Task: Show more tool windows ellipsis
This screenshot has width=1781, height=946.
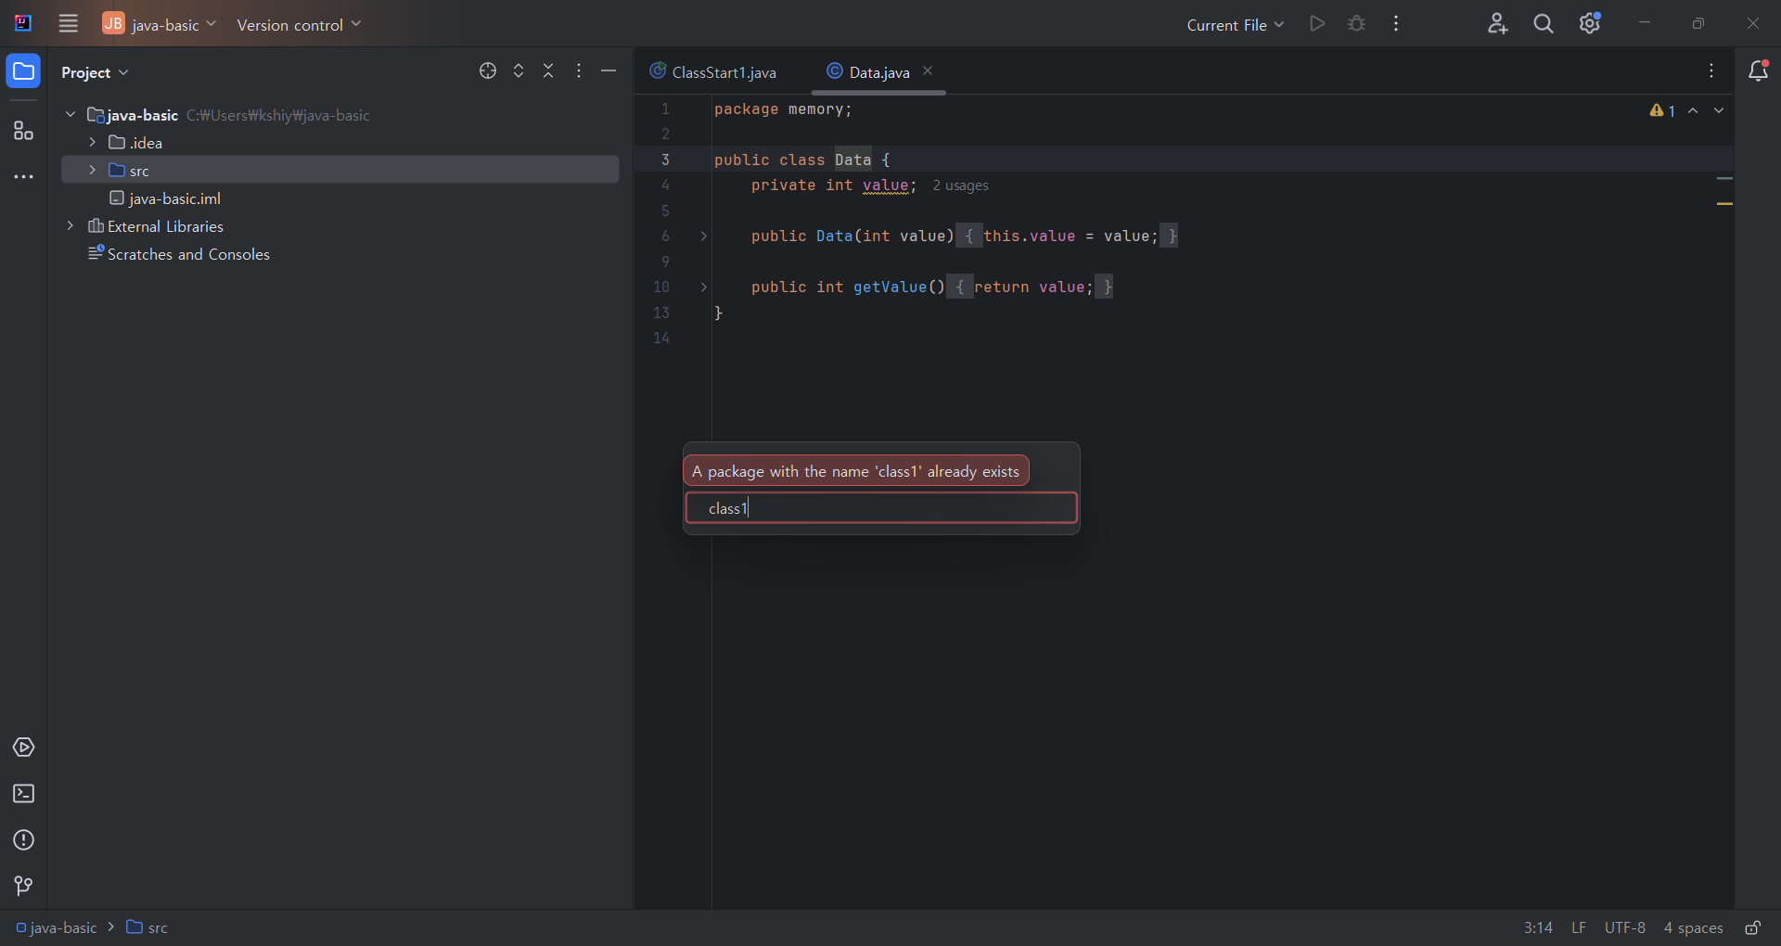Action: 23,177
